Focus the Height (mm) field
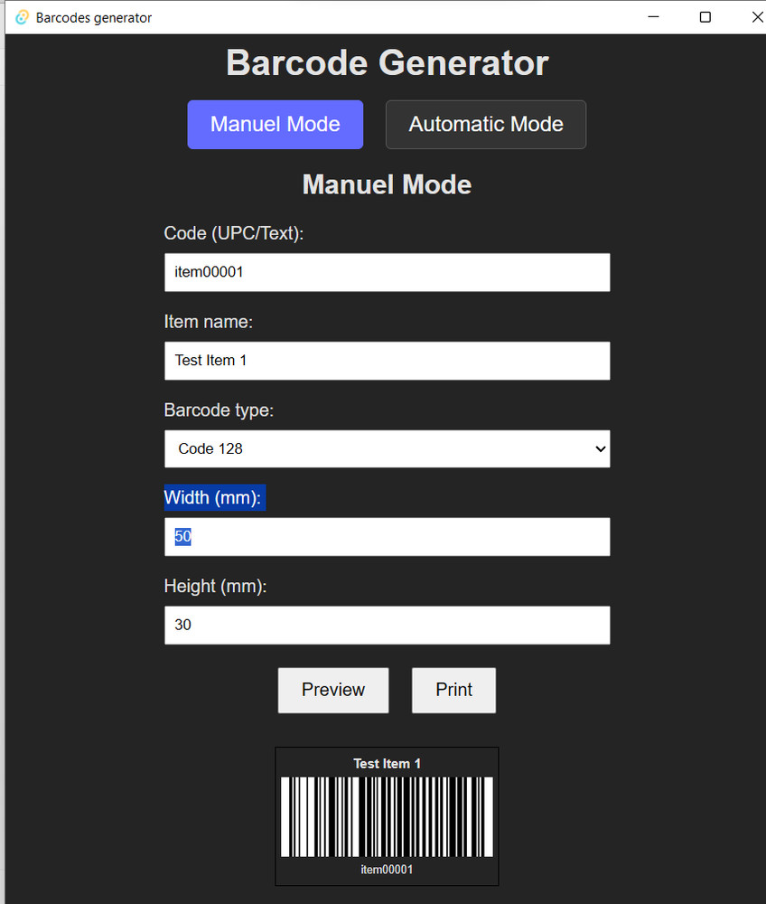 [387, 625]
